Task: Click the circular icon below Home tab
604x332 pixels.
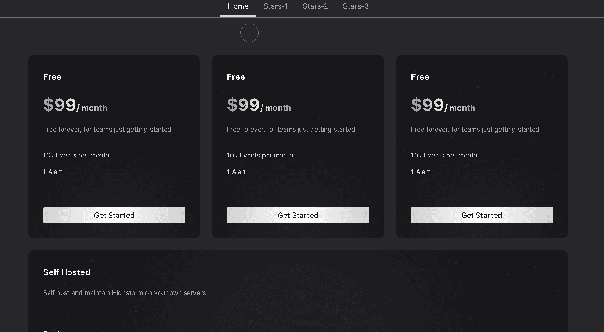Action: click(x=249, y=33)
